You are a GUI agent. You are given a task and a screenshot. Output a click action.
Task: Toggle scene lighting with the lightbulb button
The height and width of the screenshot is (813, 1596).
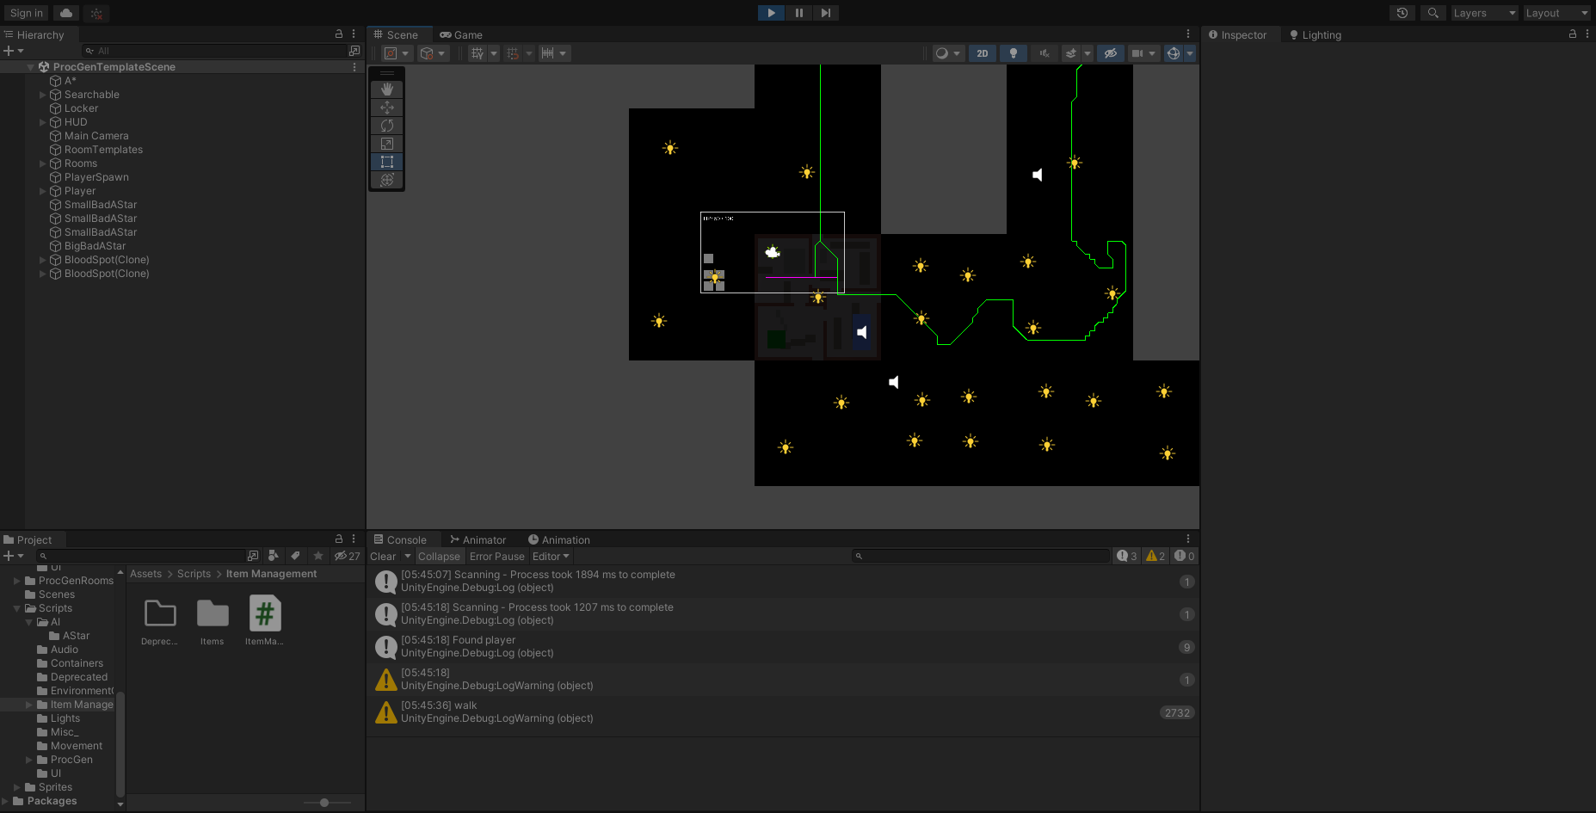(x=1014, y=53)
